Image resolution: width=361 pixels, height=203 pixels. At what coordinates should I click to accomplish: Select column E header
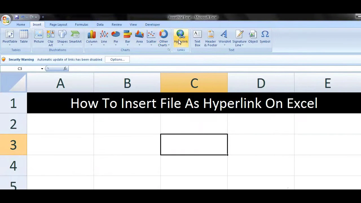(327, 83)
